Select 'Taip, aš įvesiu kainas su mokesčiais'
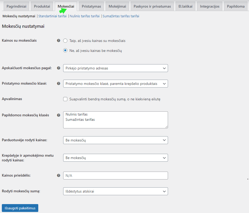Screen dimensions: 249x213 point(65,41)
